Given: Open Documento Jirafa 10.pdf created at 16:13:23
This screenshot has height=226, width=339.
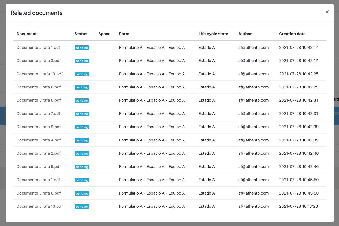Looking at the screenshot, I should tap(40, 206).
